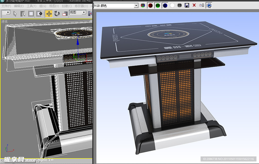Choose the Rectangular Selection Region tool
The width and height of the screenshot is (259, 164).
pos(31,13)
